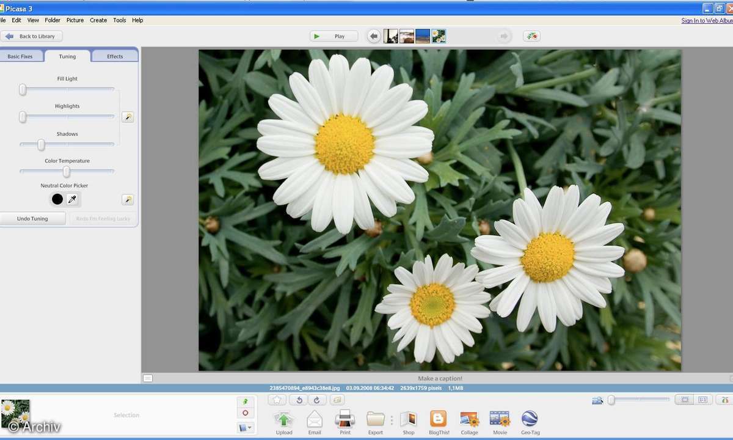Click the icon right of rotate clockwise
The height and width of the screenshot is (440, 733).
coord(337,400)
